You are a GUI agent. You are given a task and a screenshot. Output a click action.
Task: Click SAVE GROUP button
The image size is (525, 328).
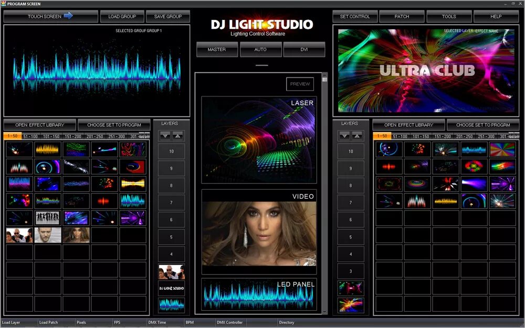pos(168,16)
